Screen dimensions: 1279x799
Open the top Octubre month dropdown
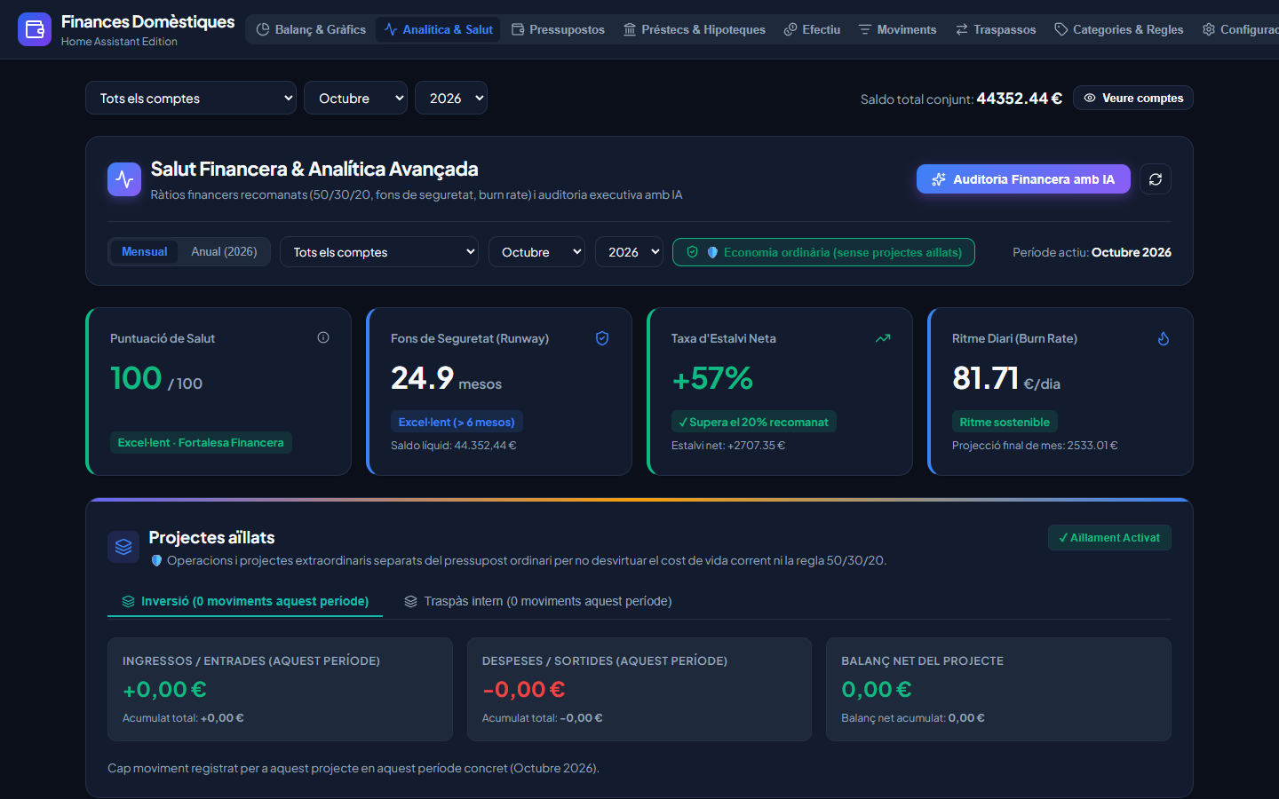(x=355, y=98)
